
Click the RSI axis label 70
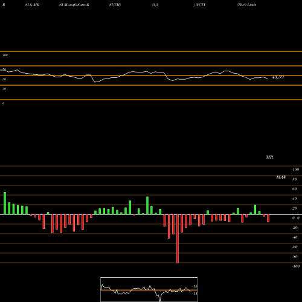[4, 69]
